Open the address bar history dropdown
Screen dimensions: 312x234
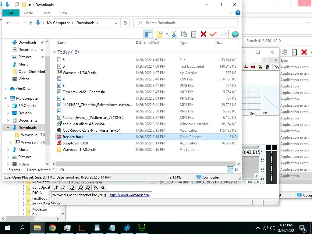pyautogui.click(x=116, y=23)
